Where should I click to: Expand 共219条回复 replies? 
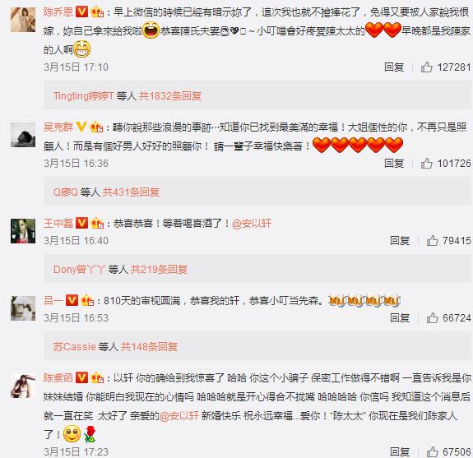159,269
